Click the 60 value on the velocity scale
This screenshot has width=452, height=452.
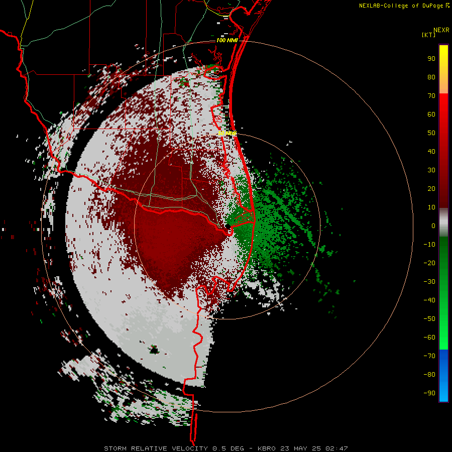click(x=431, y=115)
